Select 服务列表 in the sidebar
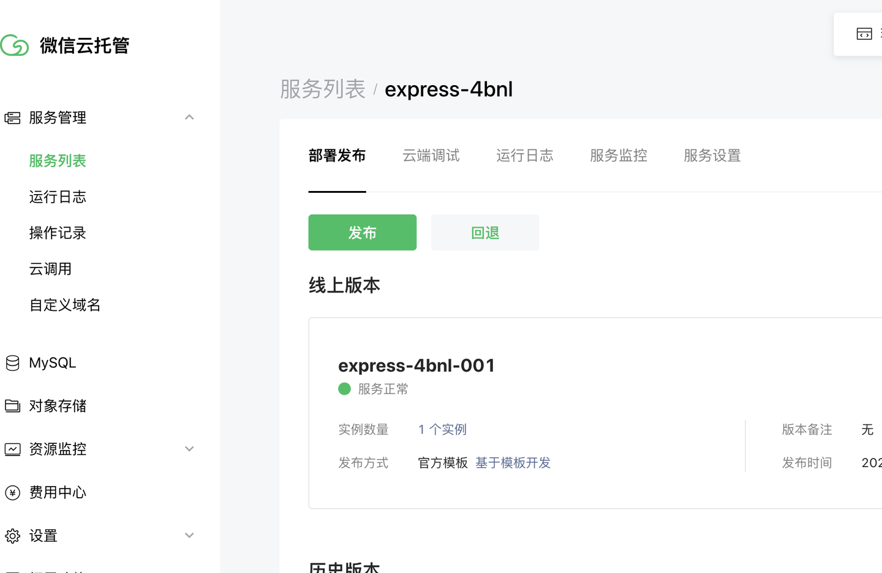Image resolution: width=882 pixels, height=573 pixels. click(58, 161)
